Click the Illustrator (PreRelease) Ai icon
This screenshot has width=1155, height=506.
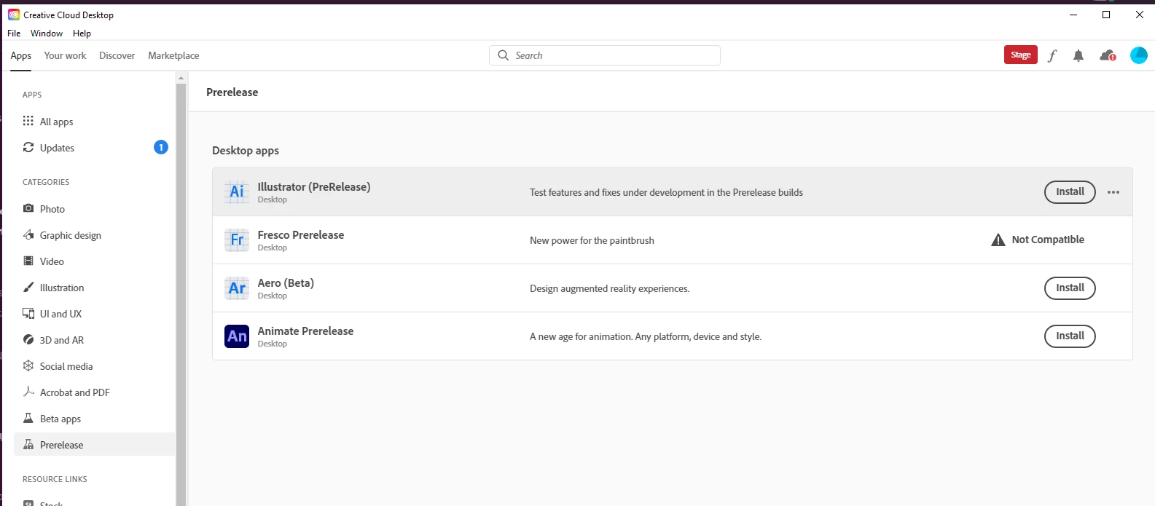[x=237, y=191]
